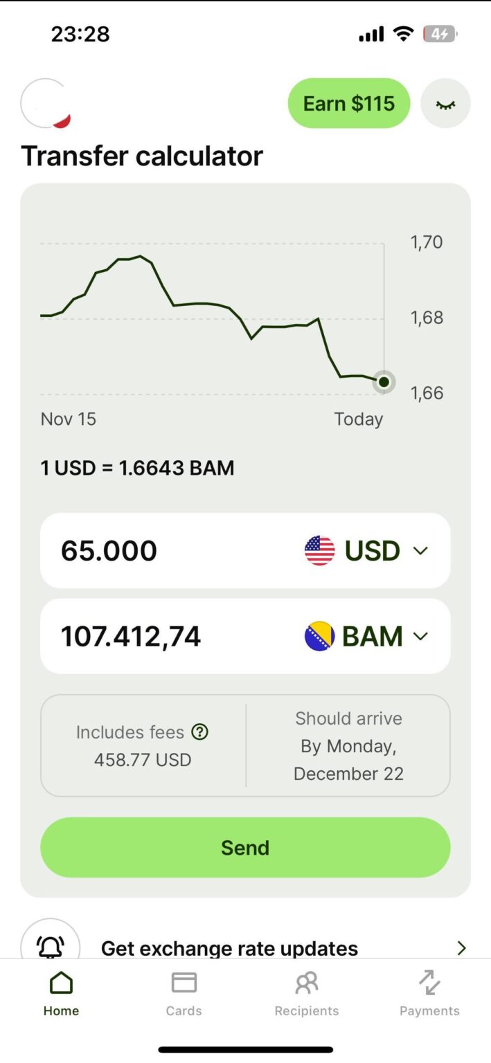The image size is (491, 1063).
Task: Switch to the Cards tab label
Action: (184, 1010)
